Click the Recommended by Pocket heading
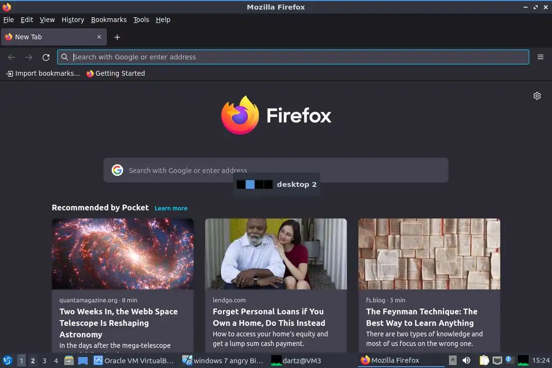The image size is (552, 368). pos(100,208)
